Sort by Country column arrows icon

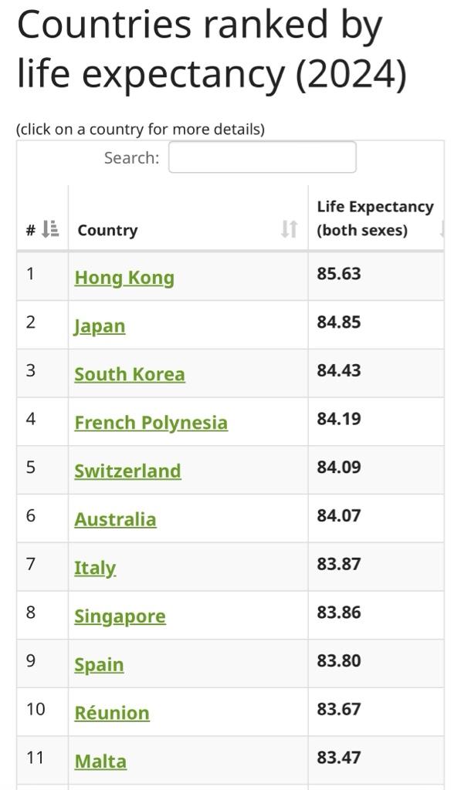coord(289,229)
